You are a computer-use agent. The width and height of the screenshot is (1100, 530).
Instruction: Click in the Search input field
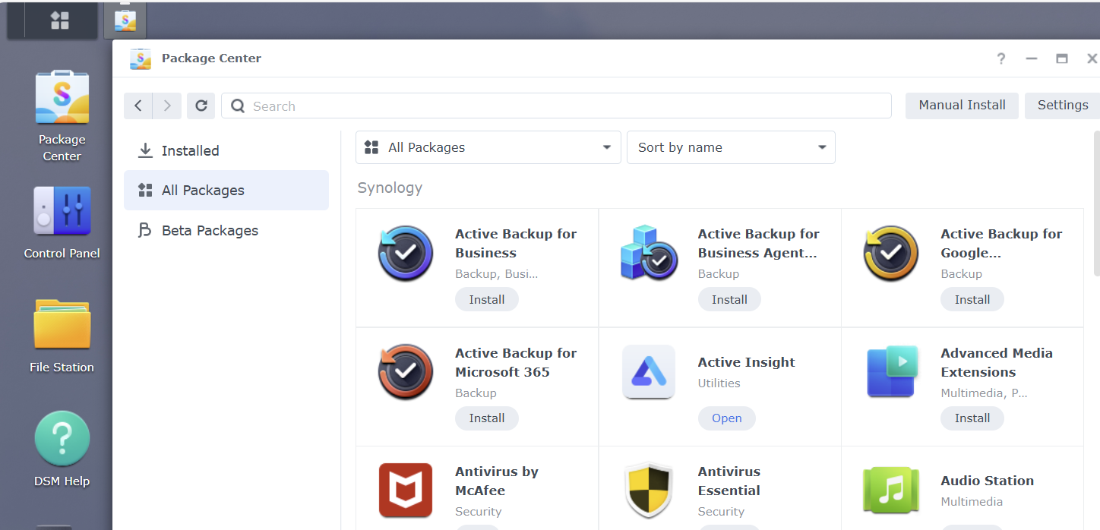coord(556,106)
